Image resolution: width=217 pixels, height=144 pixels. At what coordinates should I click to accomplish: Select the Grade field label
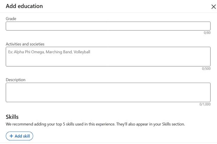coord(11,18)
